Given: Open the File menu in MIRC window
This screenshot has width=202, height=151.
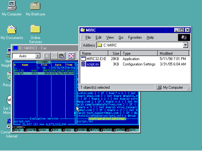Looking at the screenshot, I should point(88,37).
